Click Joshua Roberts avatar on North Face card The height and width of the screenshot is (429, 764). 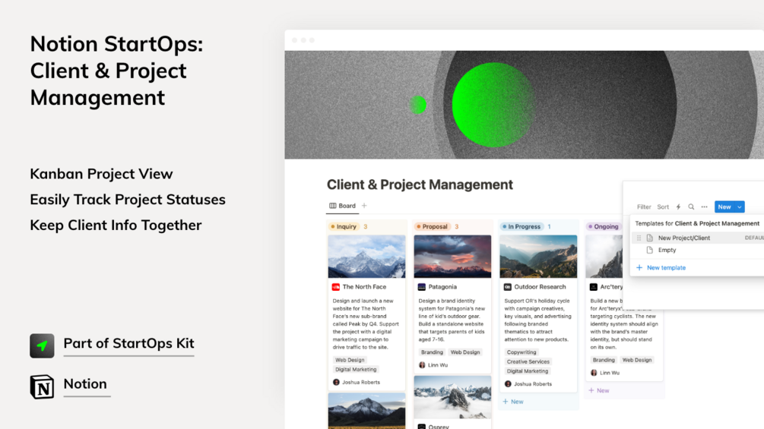tap(336, 383)
